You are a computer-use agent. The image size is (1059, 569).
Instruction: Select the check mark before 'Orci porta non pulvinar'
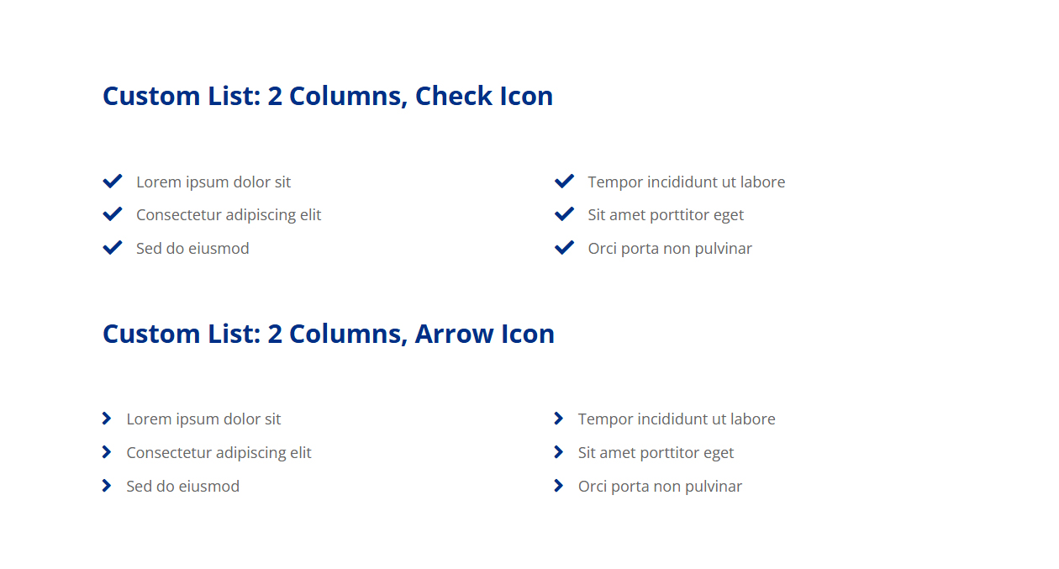[564, 248]
